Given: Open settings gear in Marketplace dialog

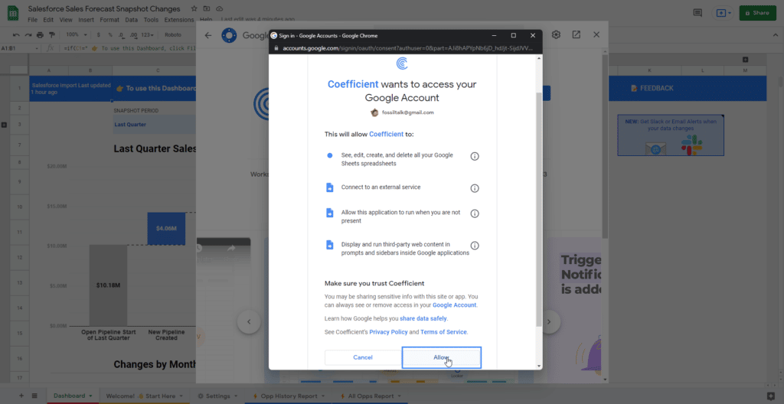Looking at the screenshot, I should (556, 34).
